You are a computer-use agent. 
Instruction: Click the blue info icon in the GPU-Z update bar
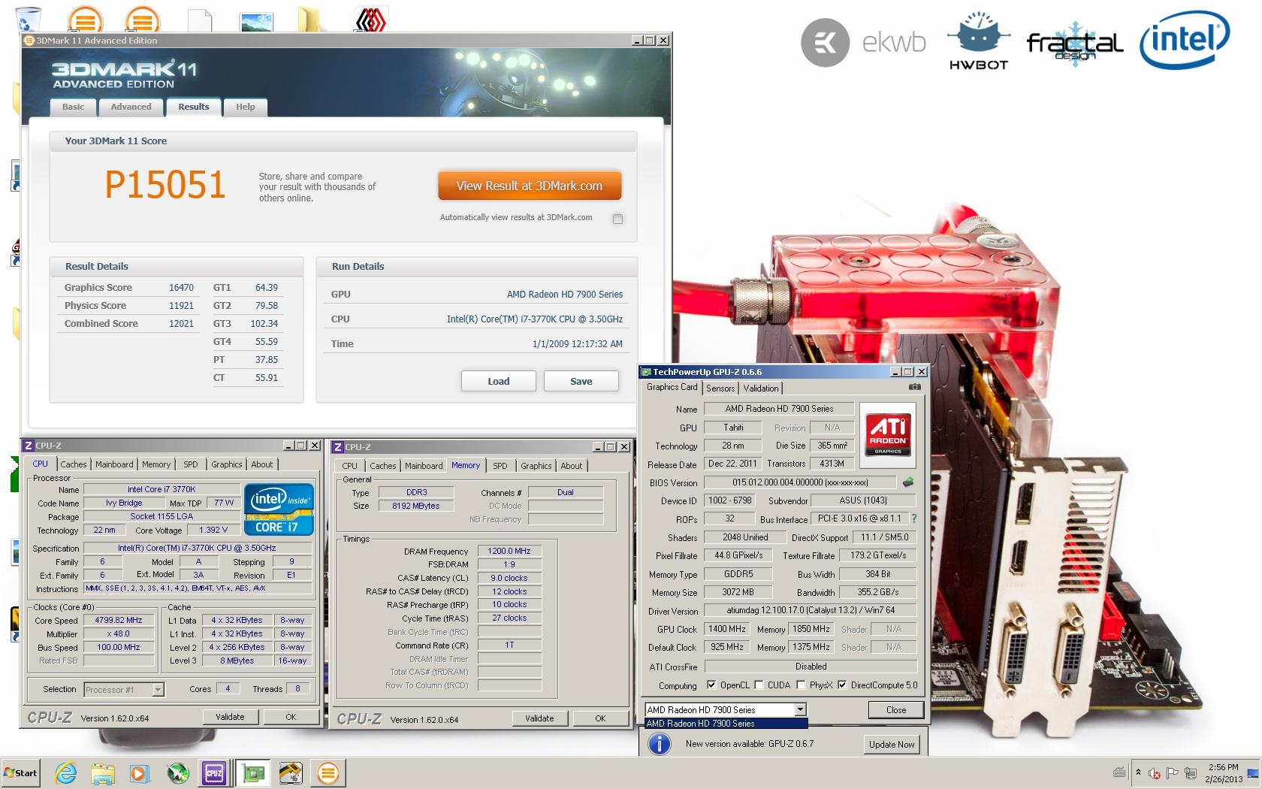coord(660,744)
